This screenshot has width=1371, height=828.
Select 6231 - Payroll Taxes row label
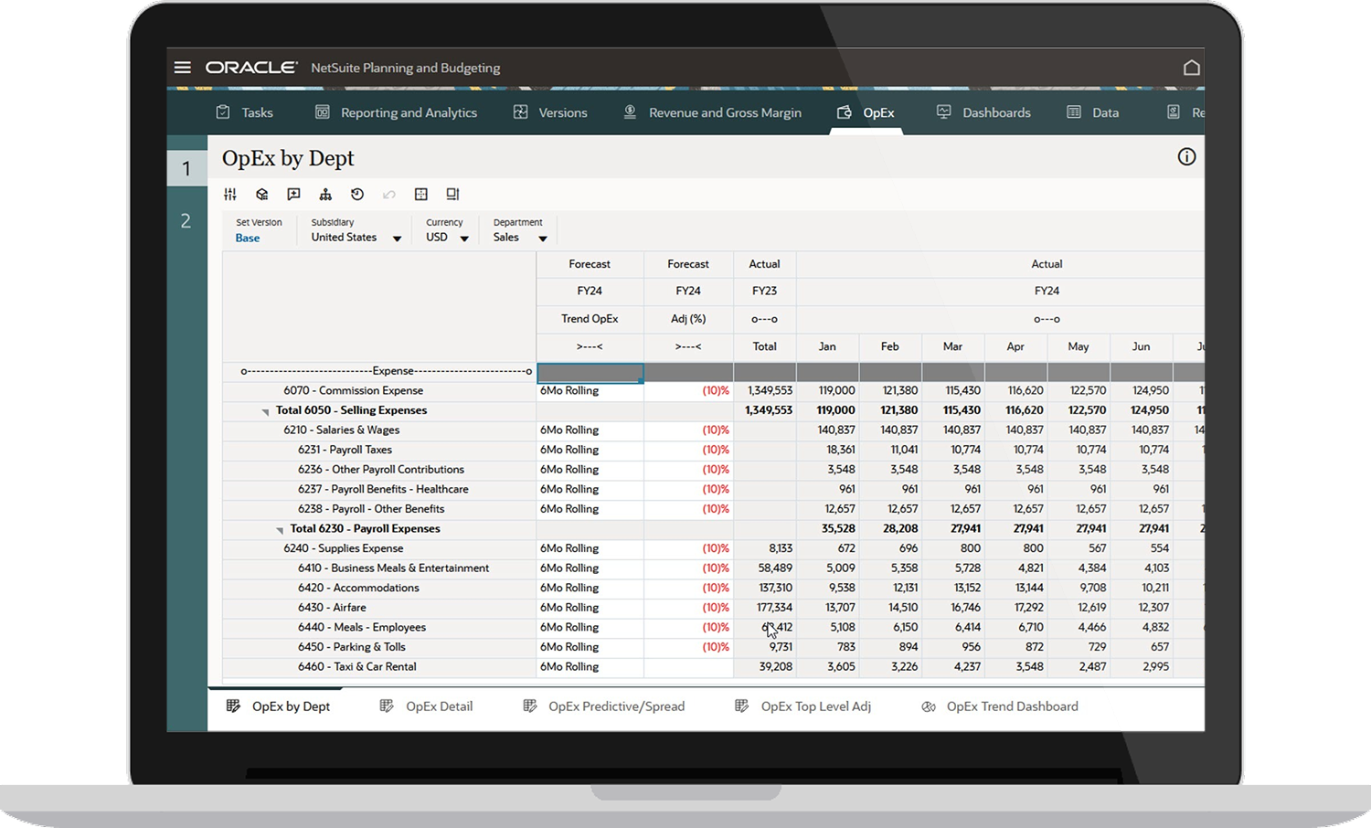[345, 450]
